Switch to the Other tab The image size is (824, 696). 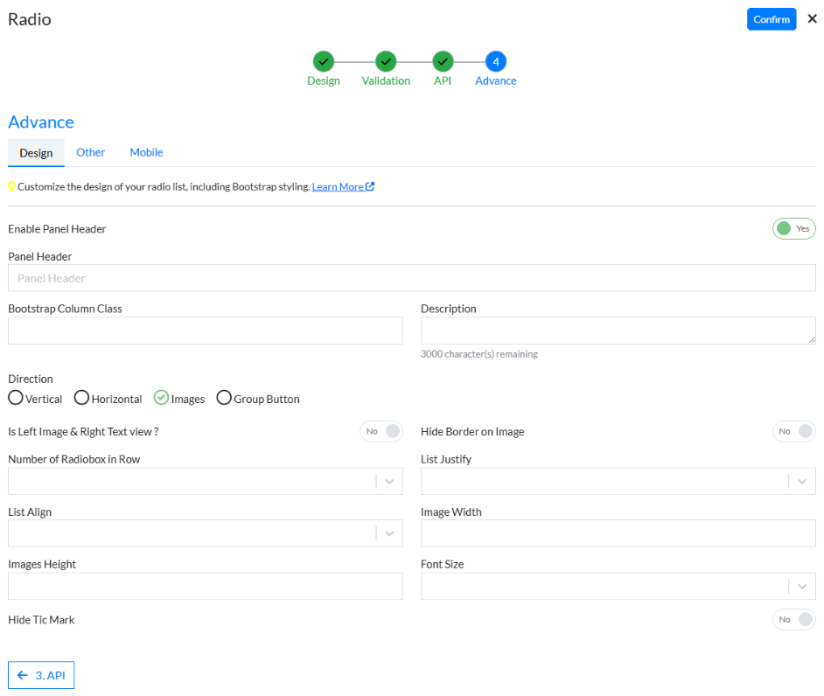90,152
